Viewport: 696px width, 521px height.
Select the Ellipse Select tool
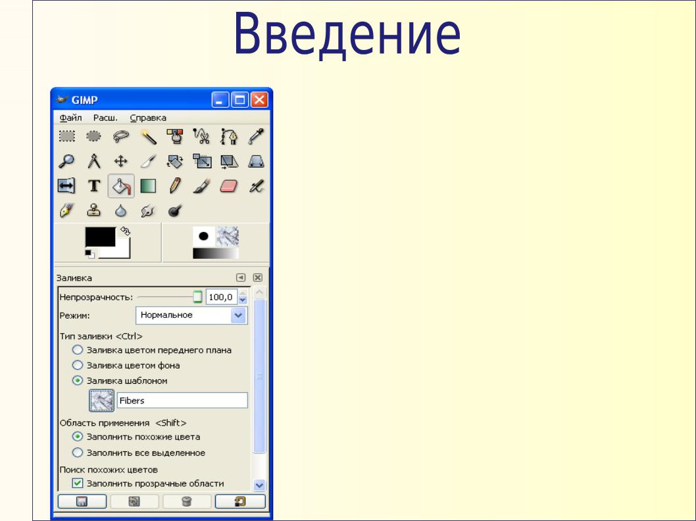[x=93, y=136]
